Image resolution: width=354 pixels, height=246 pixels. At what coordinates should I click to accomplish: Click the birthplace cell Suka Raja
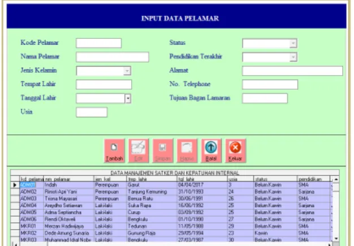(x=152, y=205)
